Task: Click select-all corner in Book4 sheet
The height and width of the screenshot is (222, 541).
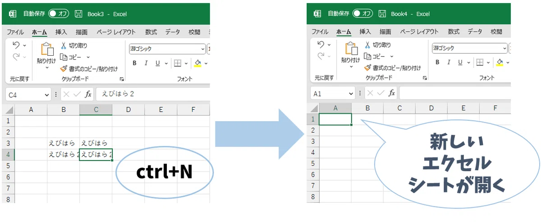Action: pos(313,108)
